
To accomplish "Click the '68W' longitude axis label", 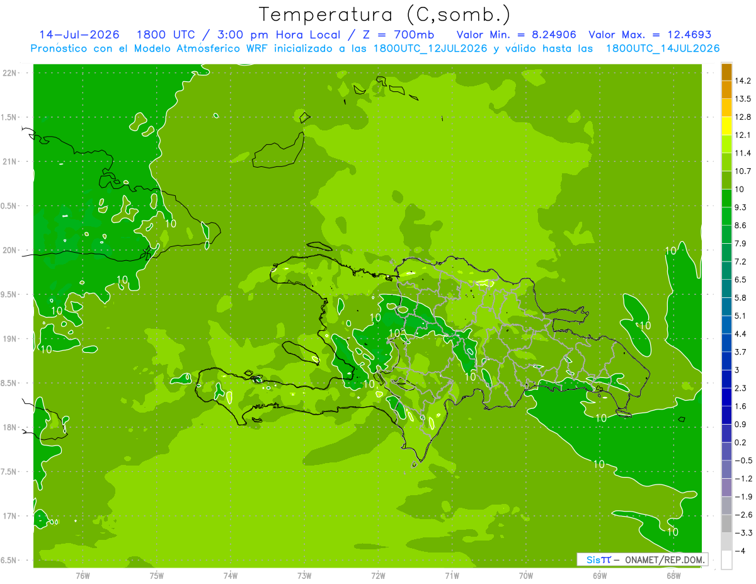I will pos(673,576).
